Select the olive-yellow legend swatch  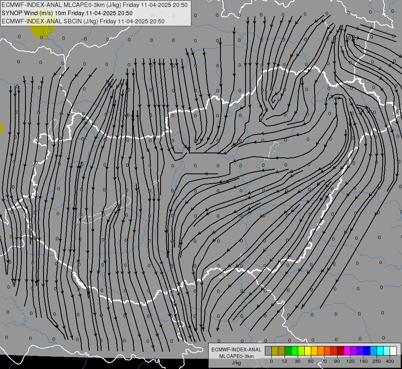[275, 351]
